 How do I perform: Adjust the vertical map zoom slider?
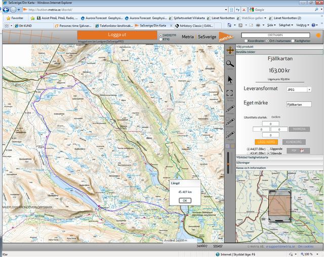[x=230, y=164]
